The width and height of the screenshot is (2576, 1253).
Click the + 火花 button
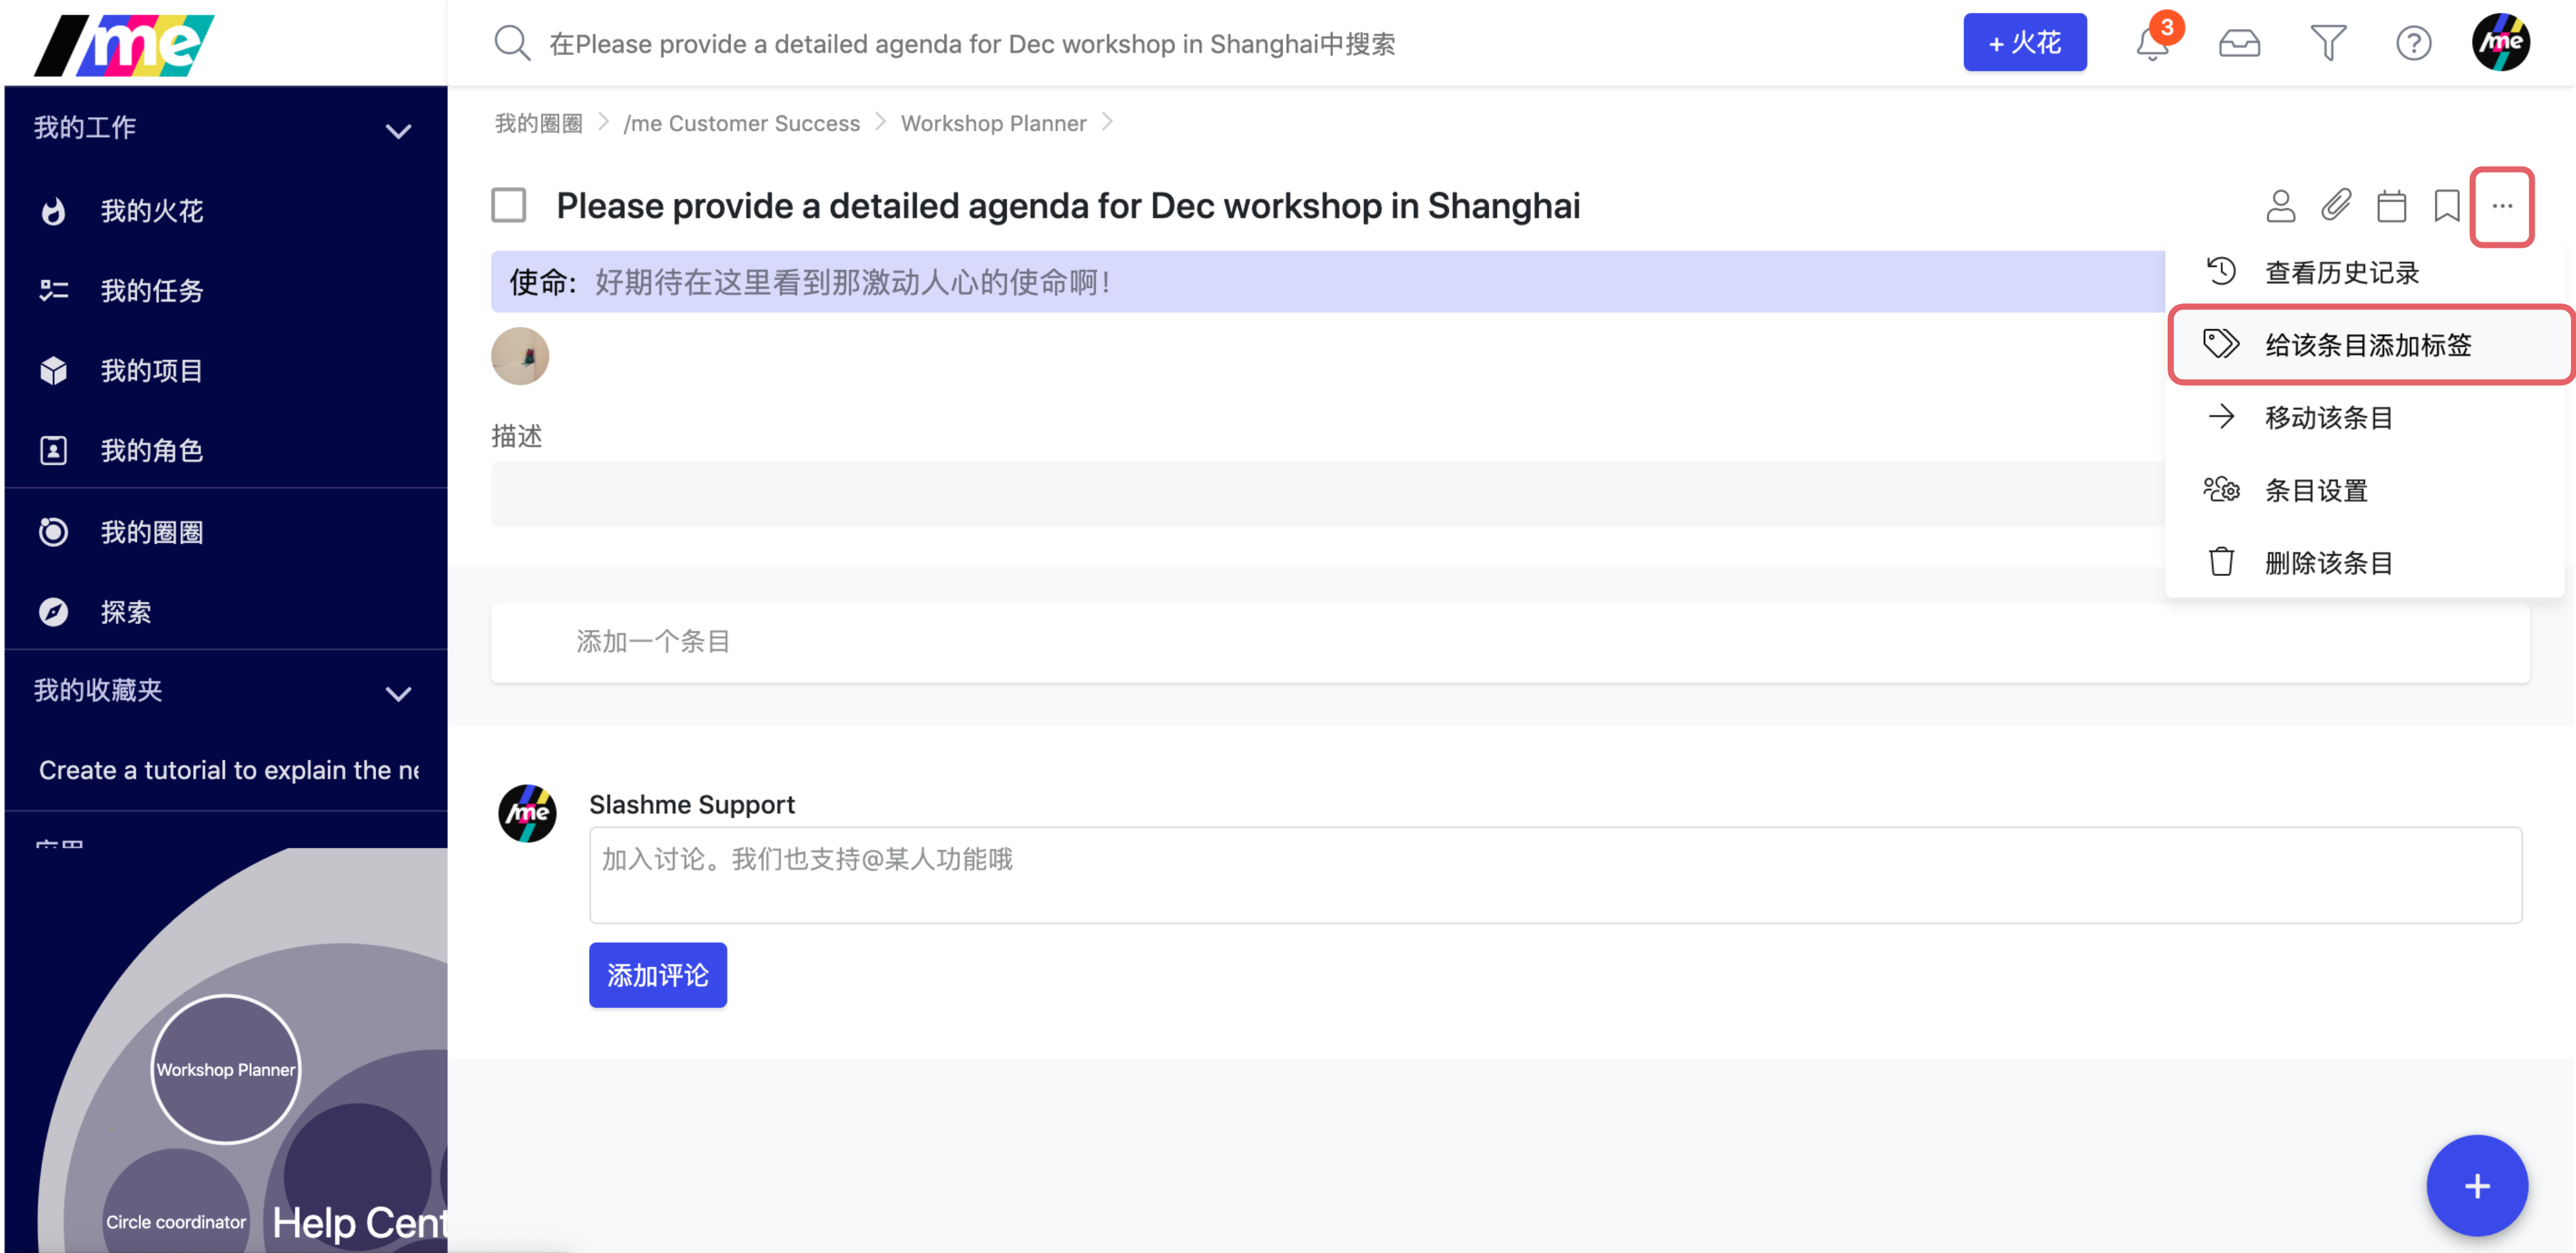click(x=2024, y=43)
